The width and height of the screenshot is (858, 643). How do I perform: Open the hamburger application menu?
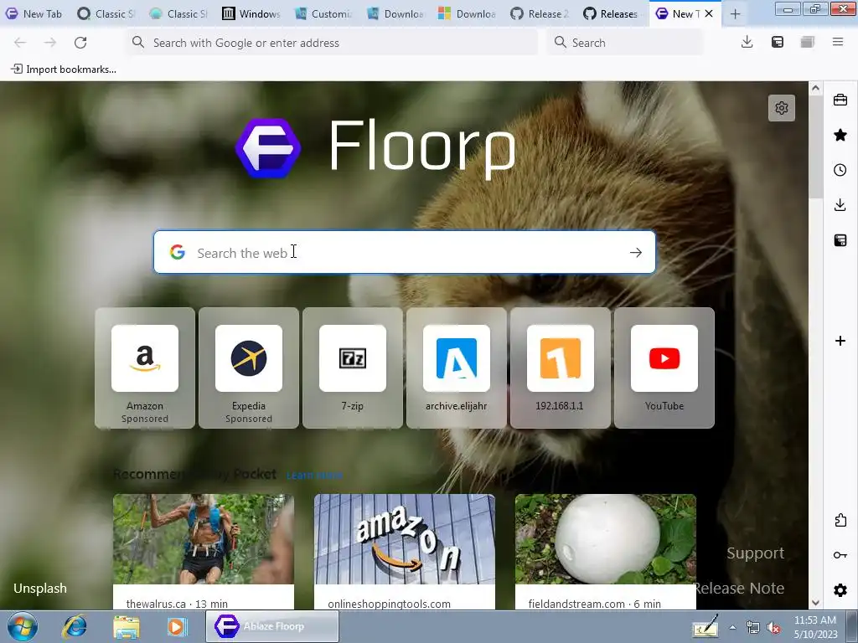click(837, 42)
